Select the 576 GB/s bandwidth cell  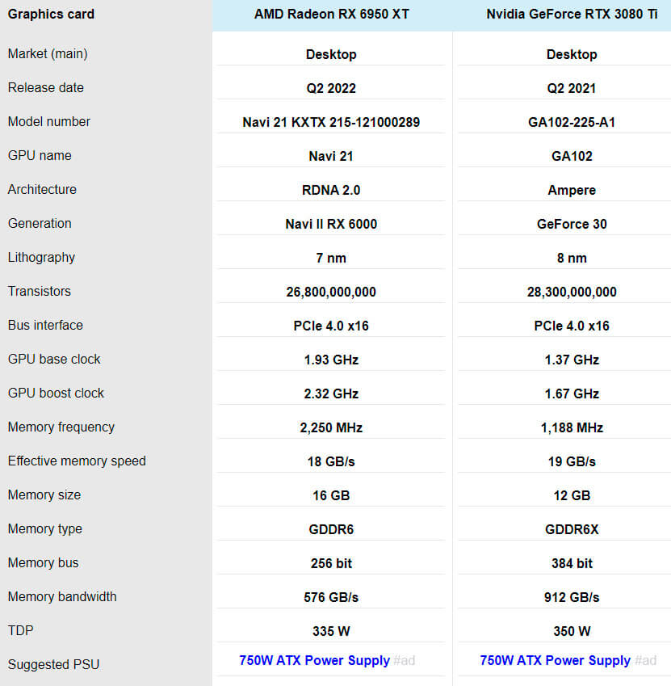point(331,598)
